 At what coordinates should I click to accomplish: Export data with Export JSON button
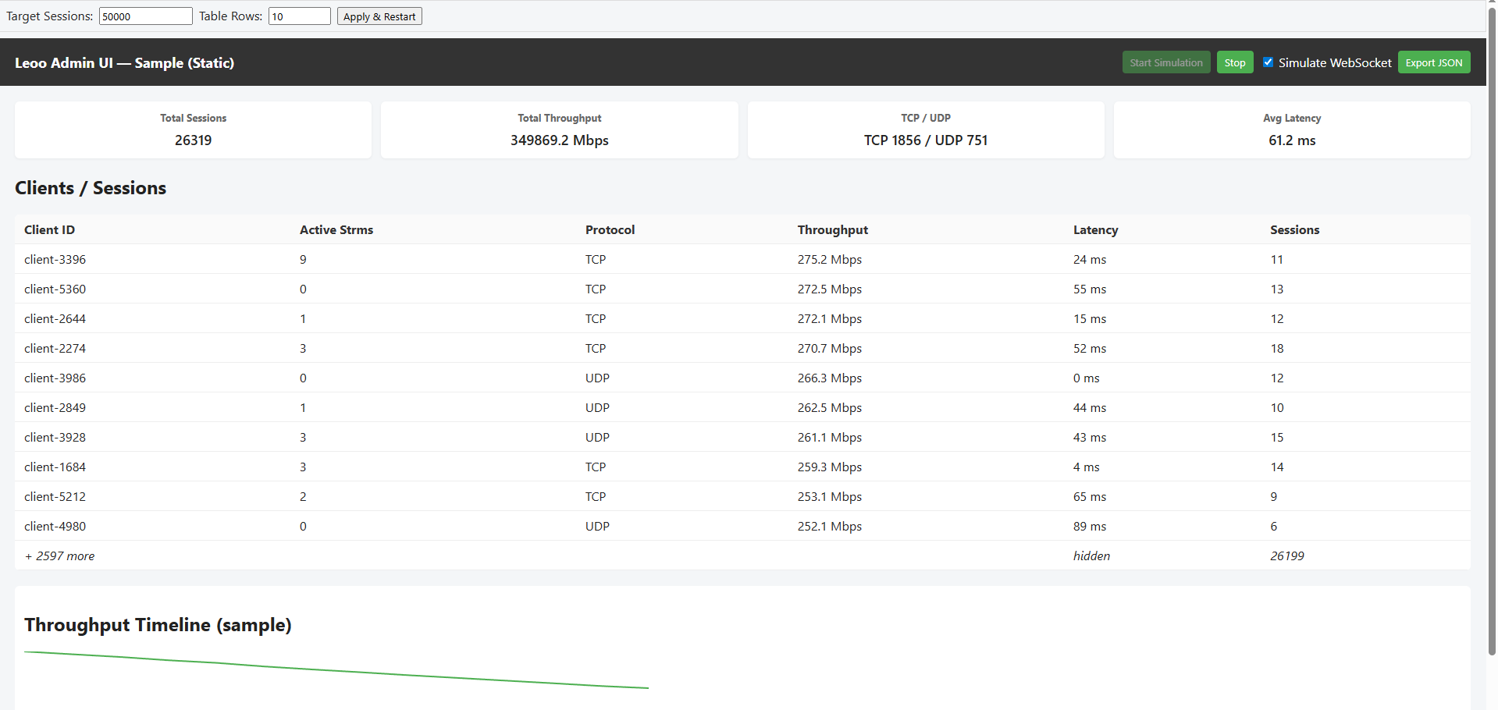coord(1434,62)
